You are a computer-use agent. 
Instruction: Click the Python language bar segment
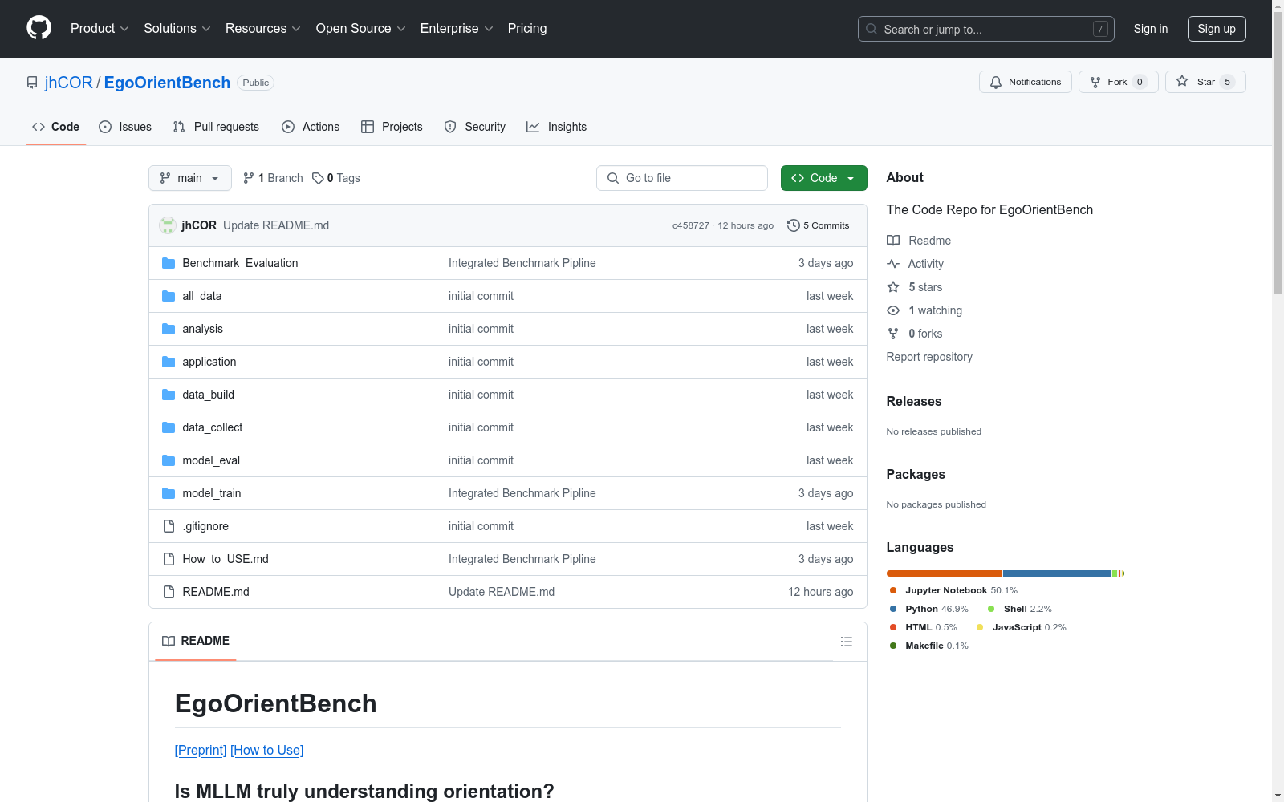click(x=1057, y=573)
